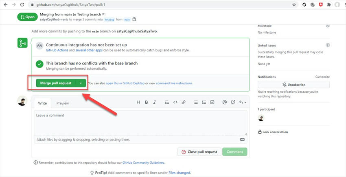Lock the conversation
Viewport: 346px width, 177px height.
pos(273,132)
